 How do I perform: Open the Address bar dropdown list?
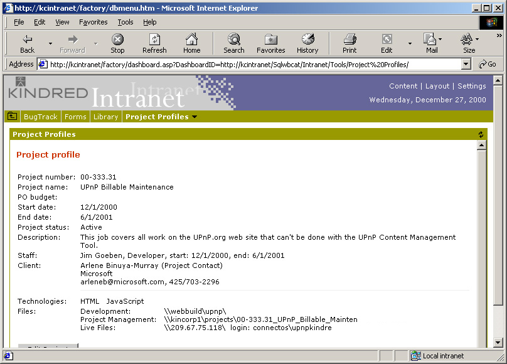(x=466, y=64)
